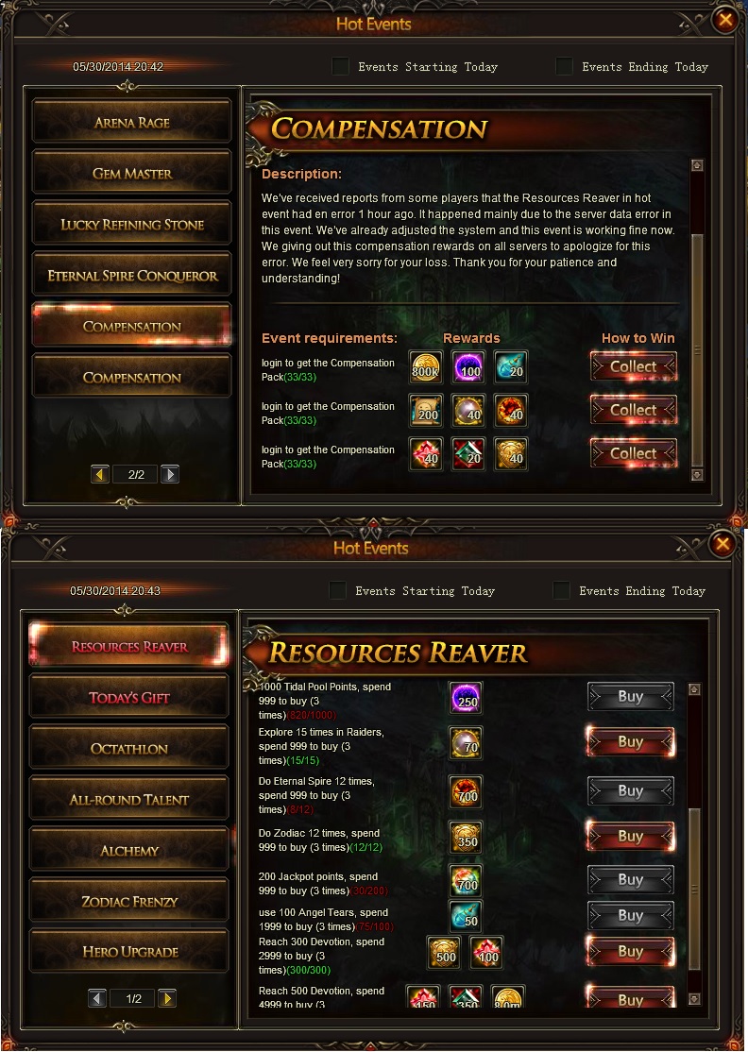The width and height of the screenshot is (748, 1052).
Task: Enable Events Ending Today in upper window
Action: pyautogui.click(x=564, y=66)
